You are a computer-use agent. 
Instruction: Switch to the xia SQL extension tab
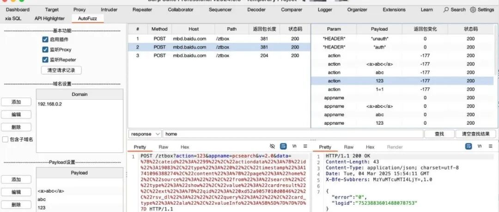coord(13,18)
